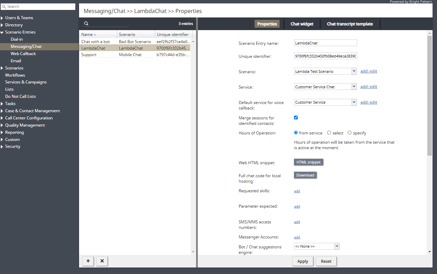Sort by the Scenario column header
Viewport: 437px width, 274px height.
pyautogui.click(x=136, y=34)
